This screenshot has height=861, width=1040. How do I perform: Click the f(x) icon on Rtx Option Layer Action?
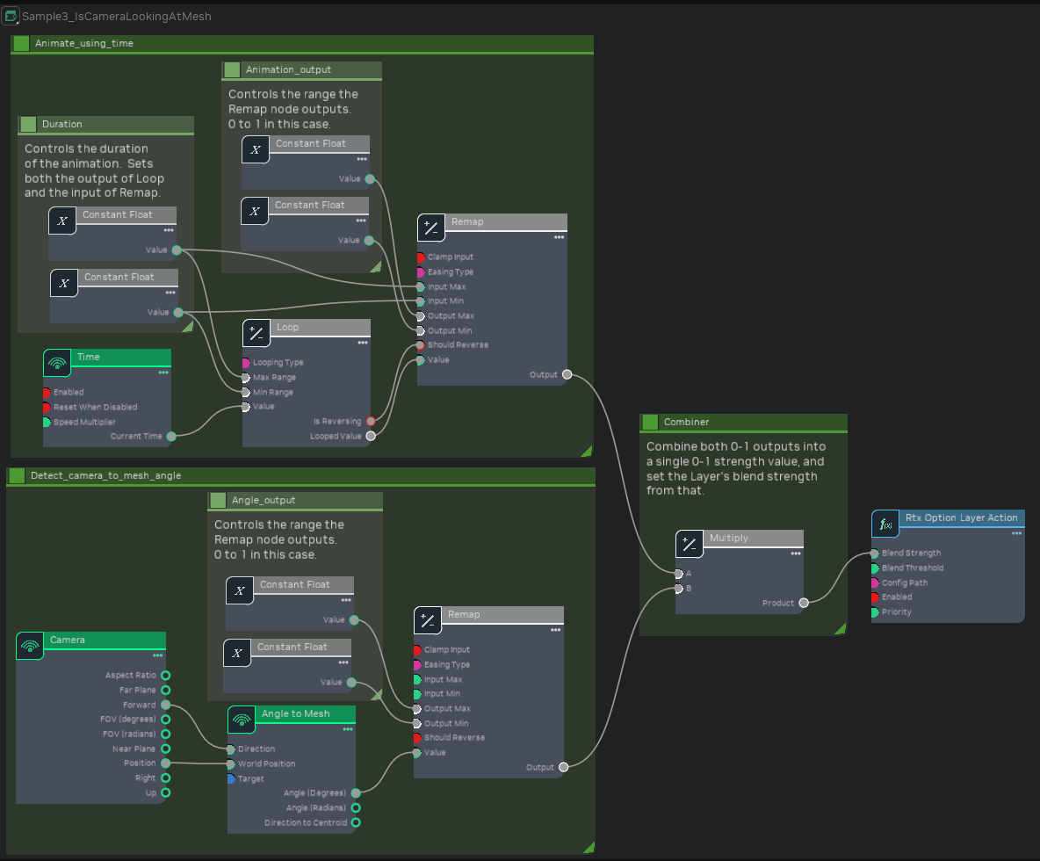click(885, 524)
